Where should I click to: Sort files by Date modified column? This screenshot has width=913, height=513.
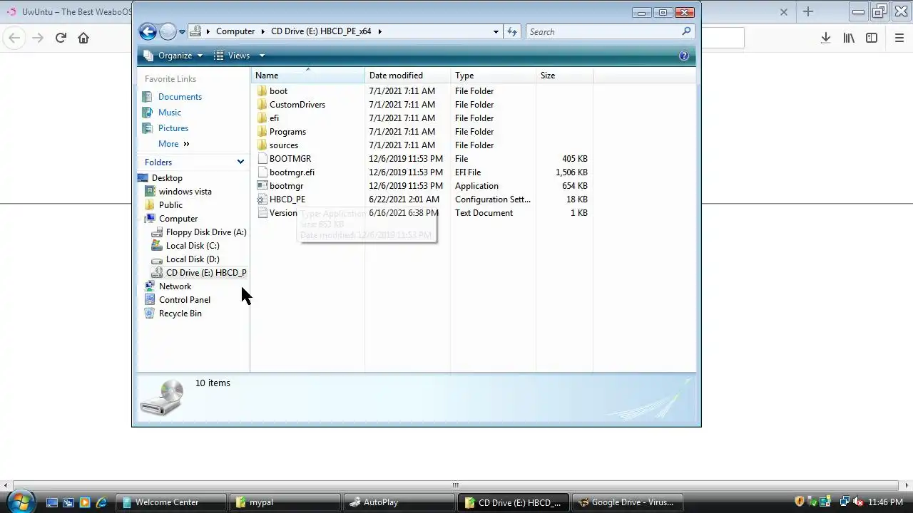pos(407,76)
